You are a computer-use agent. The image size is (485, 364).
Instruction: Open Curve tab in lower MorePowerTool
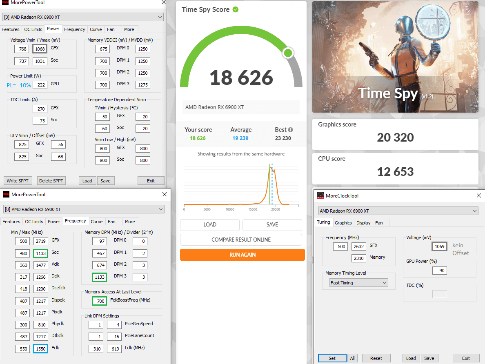96,222
